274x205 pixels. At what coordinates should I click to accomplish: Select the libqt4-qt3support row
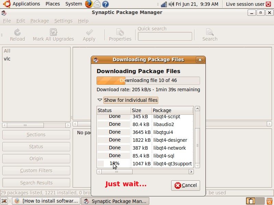[145, 164]
